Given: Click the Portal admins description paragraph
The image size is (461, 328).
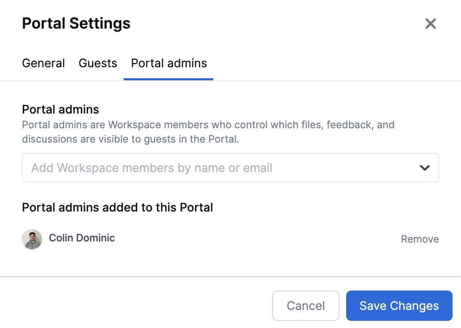Looking at the screenshot, I should point(208,132).
